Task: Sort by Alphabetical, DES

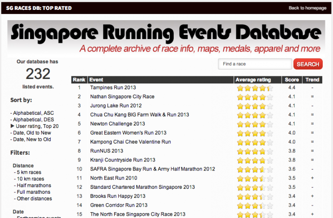Action: (34, 119)
